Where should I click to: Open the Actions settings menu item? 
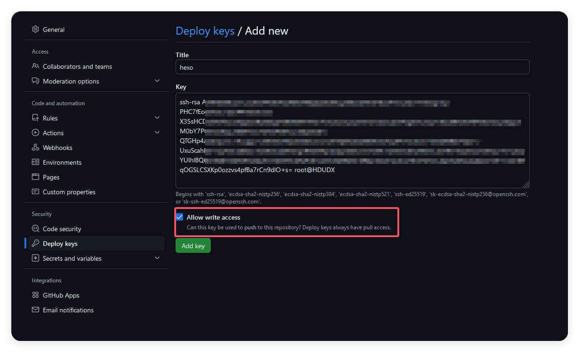click(53, 133)
